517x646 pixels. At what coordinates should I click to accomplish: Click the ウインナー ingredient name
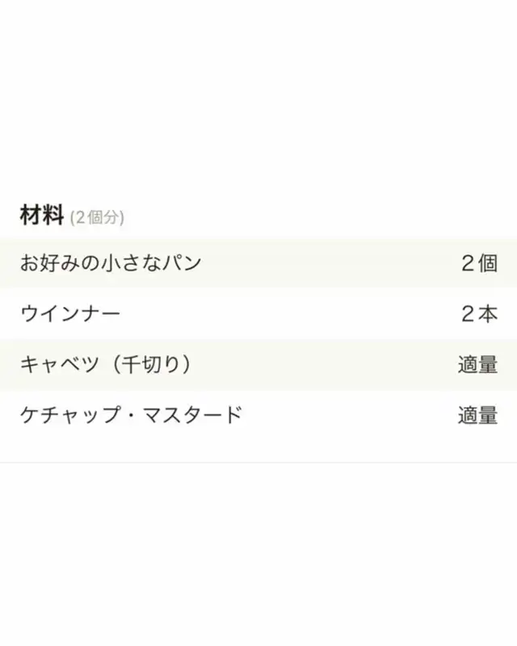(x=70, y=313)
